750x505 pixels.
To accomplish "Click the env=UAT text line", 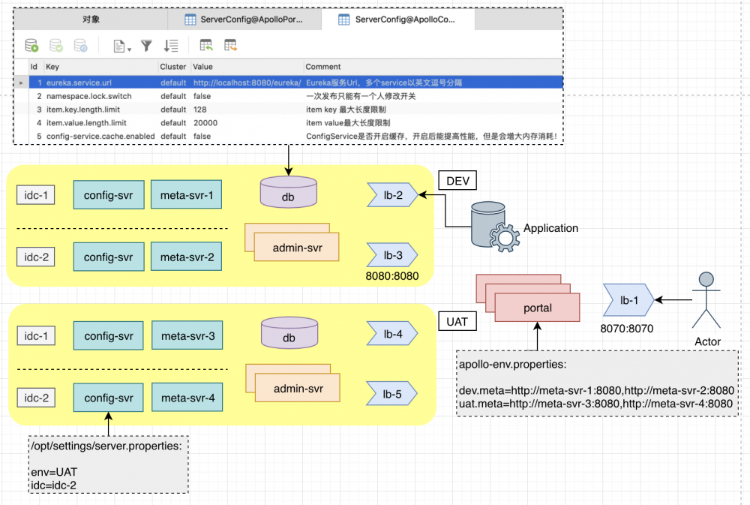I will (x=54, y=472).
